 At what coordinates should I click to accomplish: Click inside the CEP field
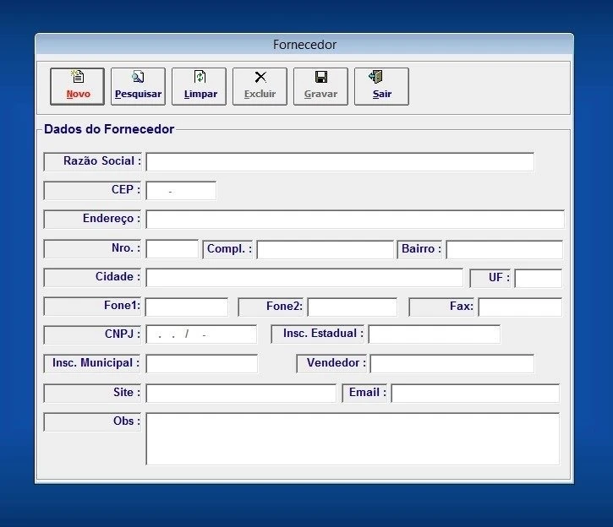[181, 191]
